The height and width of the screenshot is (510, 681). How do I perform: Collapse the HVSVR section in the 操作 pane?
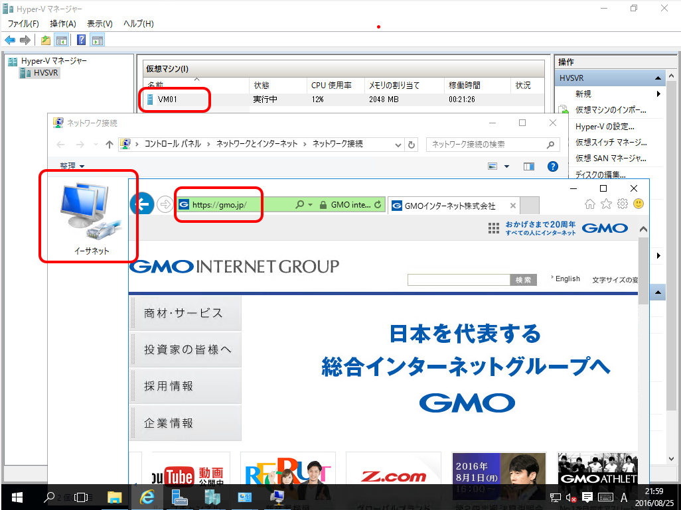coord(658,78)
